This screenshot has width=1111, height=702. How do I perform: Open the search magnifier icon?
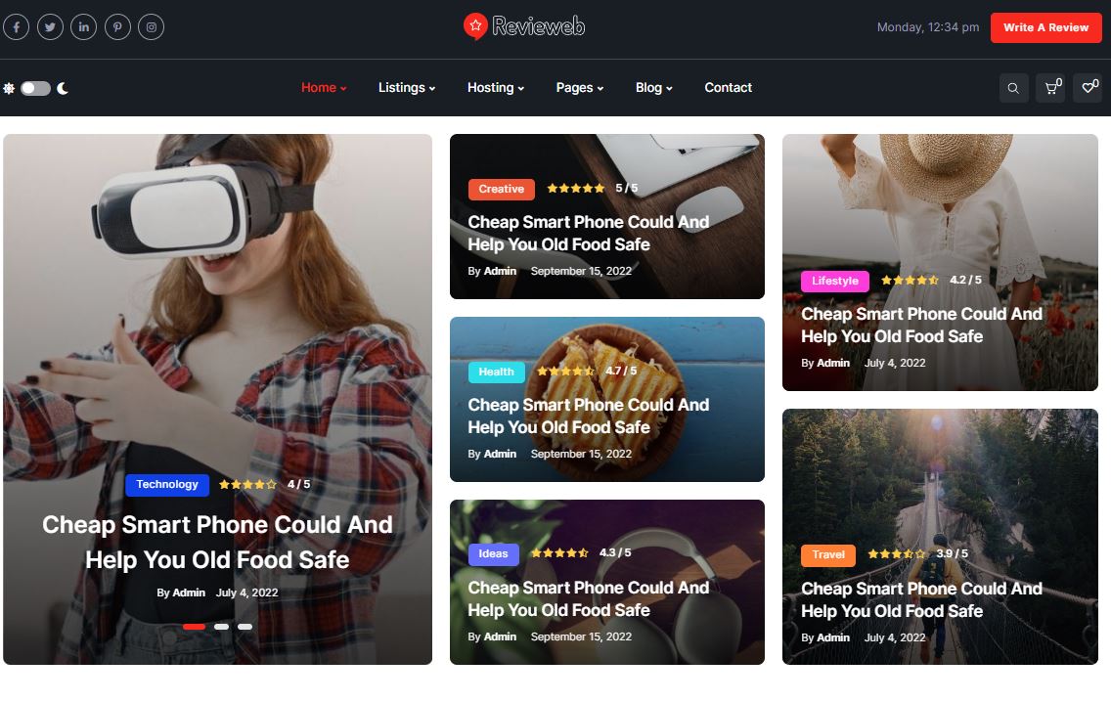(1013, 88)
